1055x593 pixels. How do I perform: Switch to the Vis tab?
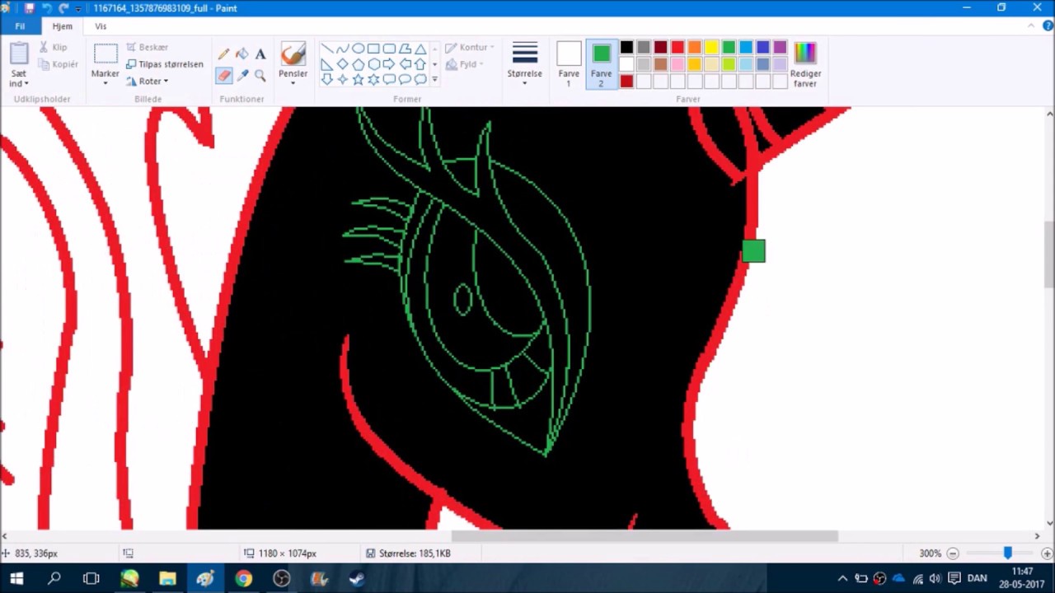(x=101, y=26)
